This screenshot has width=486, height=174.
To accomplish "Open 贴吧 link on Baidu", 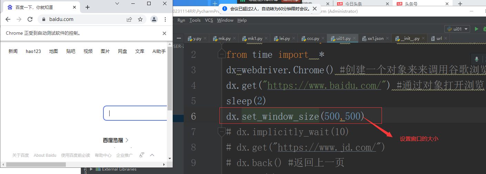I will [x=71, y=51].
